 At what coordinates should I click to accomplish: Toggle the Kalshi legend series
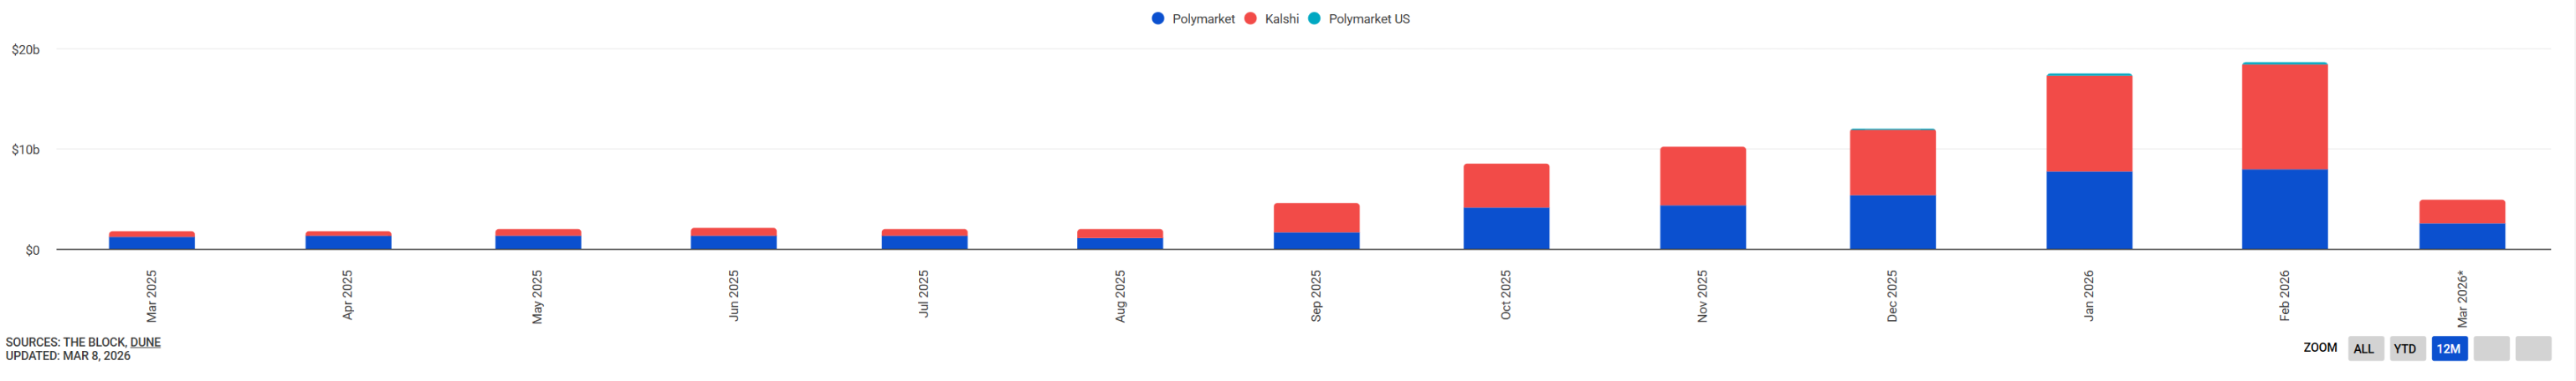pyautogui.click(x=1281, y=19)
